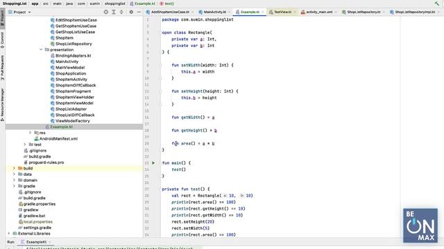This screenshot has height=249, width=444.
Task: Switch to TextView.kt tab
Action: pyautogui.click(x=282, y=12)
